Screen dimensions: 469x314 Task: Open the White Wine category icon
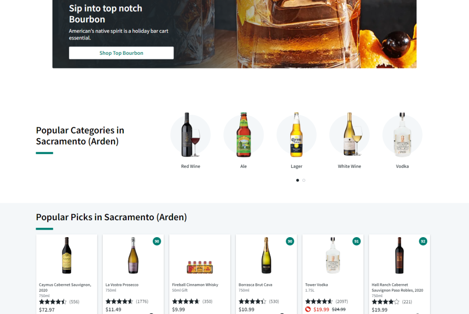[349, 135]
